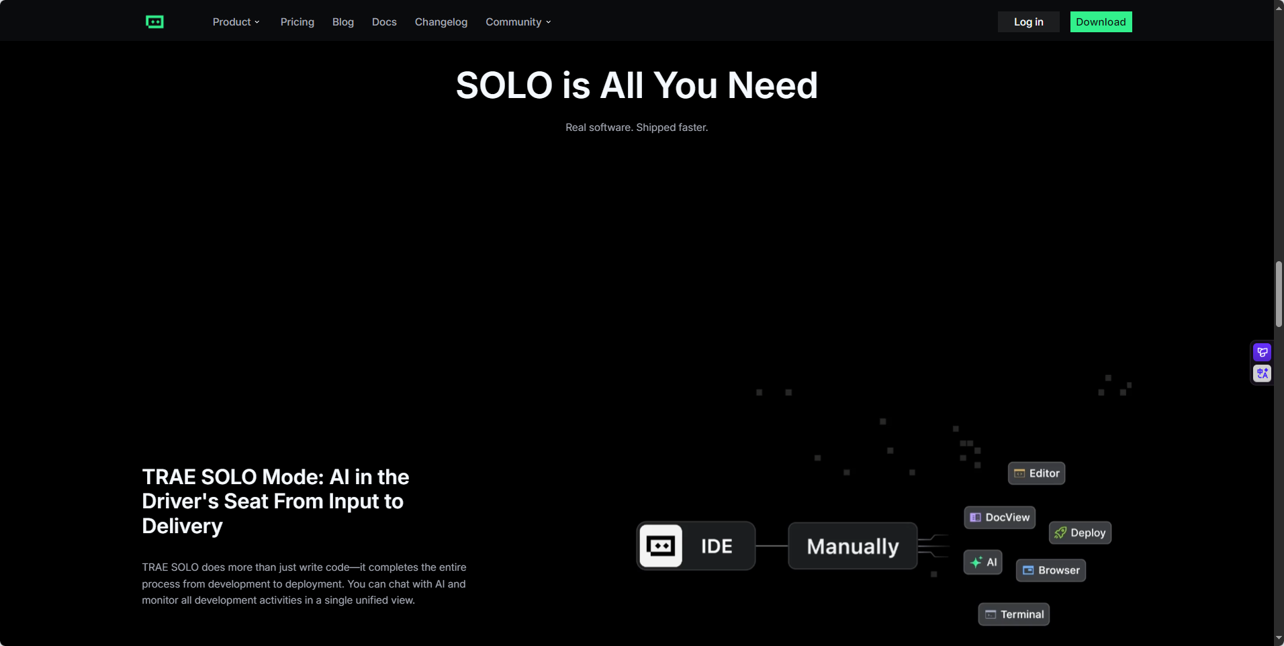
Task: Click the Deploy rocket chip
Action: pos(1080,533)
